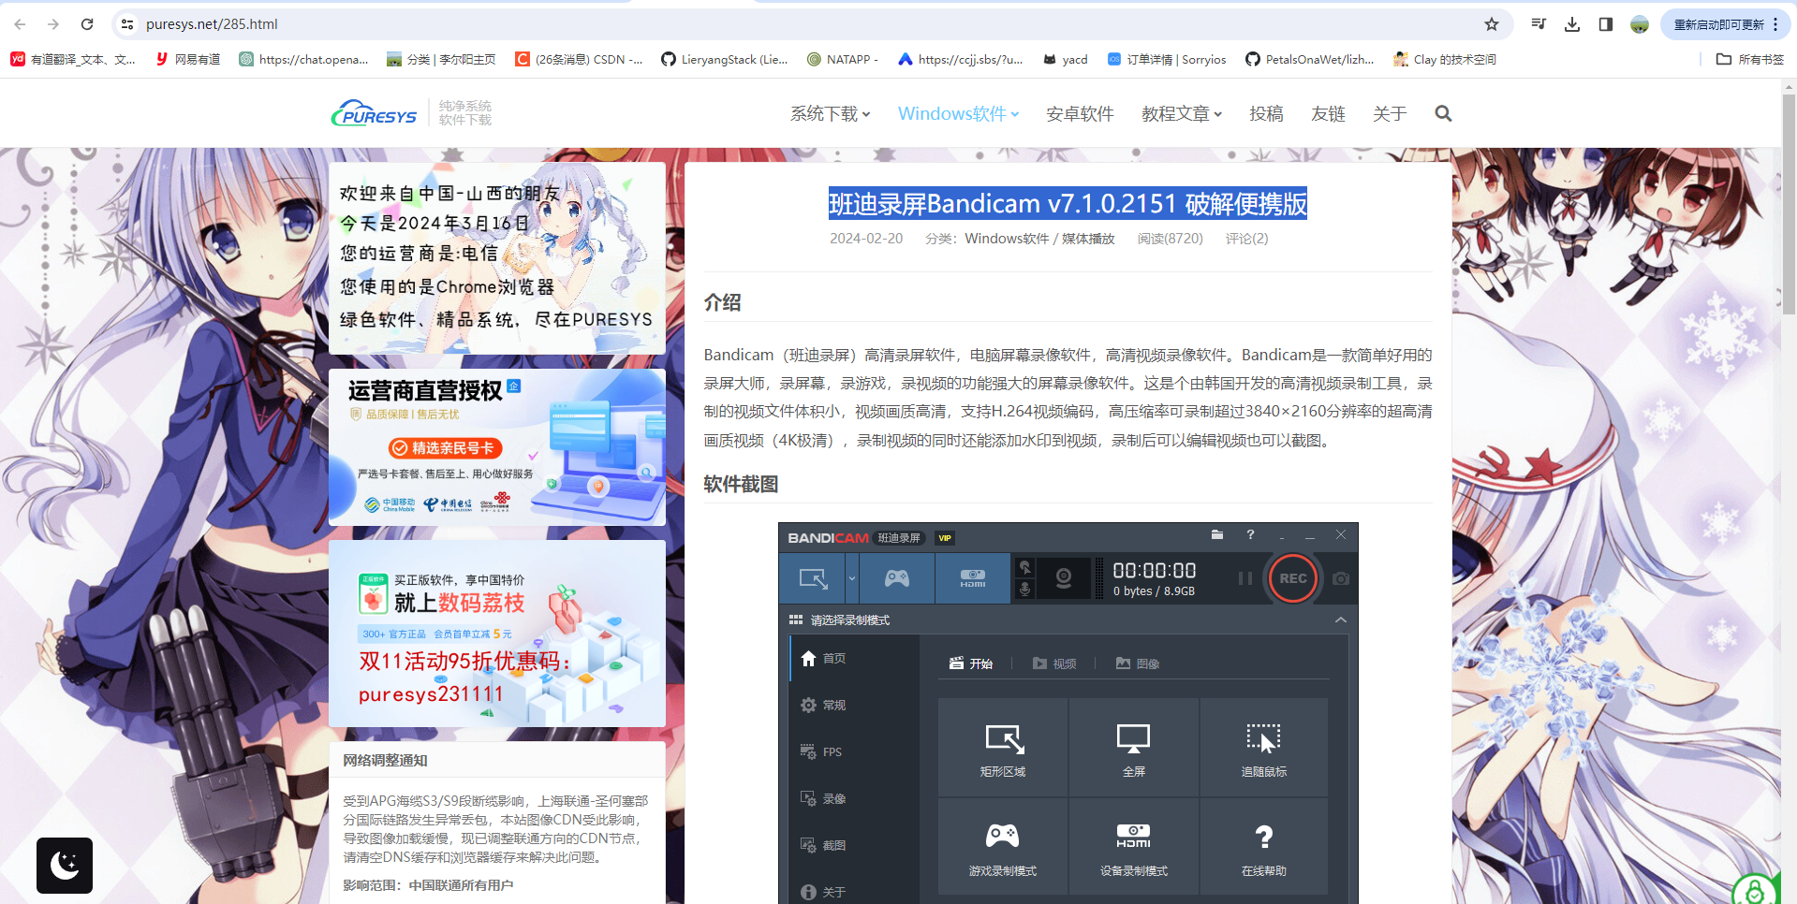1797x904 pixels.
Task: Click the page vertical scrollbar thumb
Action: tap(1790, 203)
